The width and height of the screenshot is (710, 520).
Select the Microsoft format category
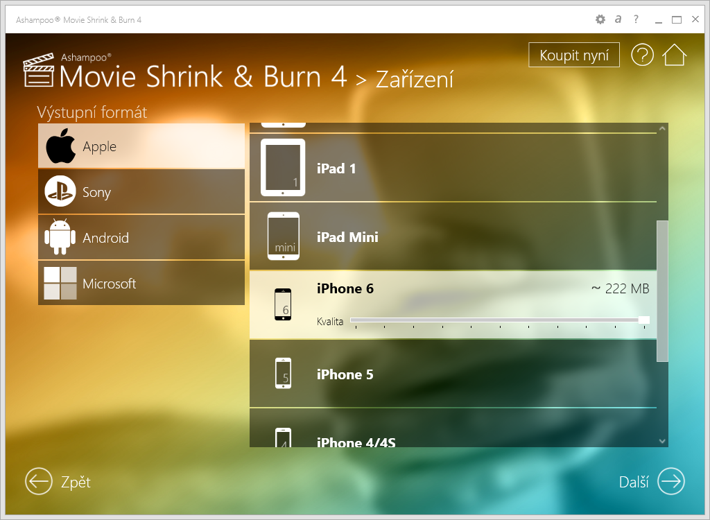[x=141, y=283]
